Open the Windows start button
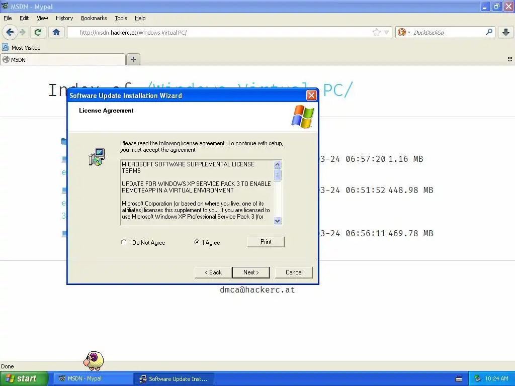 pos(23,378)
